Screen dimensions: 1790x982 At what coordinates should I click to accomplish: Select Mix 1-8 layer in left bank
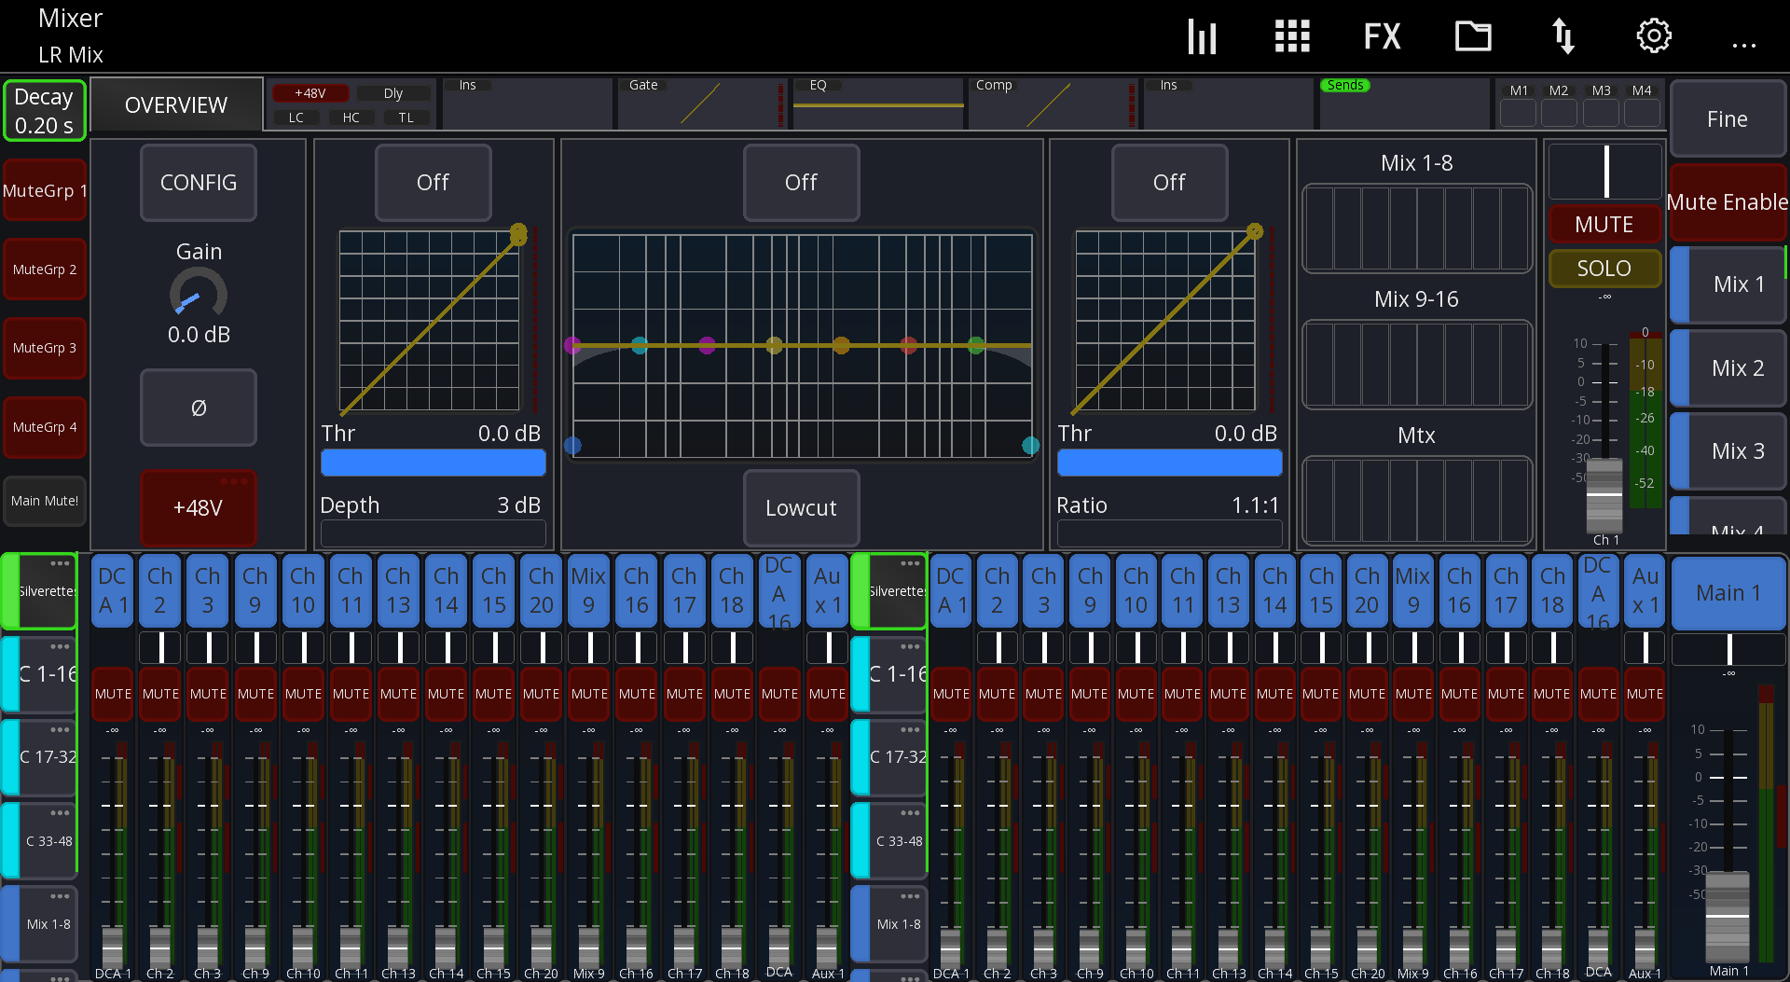[39, 924]
